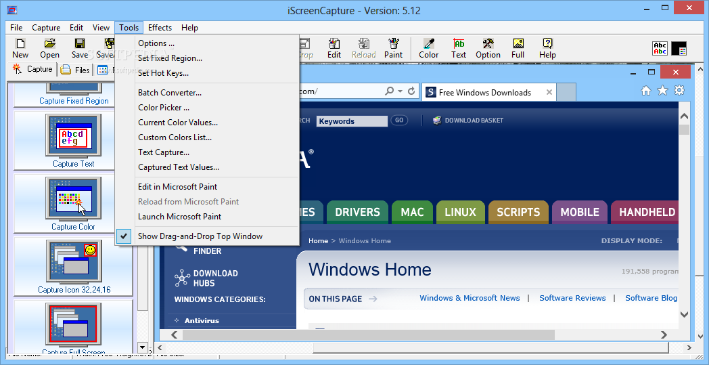
Task: Click the browser refresh icon
Action: pyautogui.click(x=411, y=91)
